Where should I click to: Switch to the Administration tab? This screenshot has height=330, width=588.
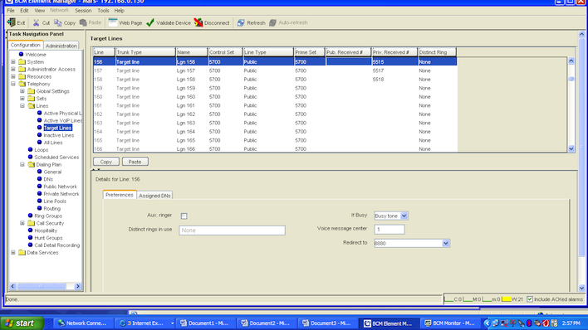61,46
